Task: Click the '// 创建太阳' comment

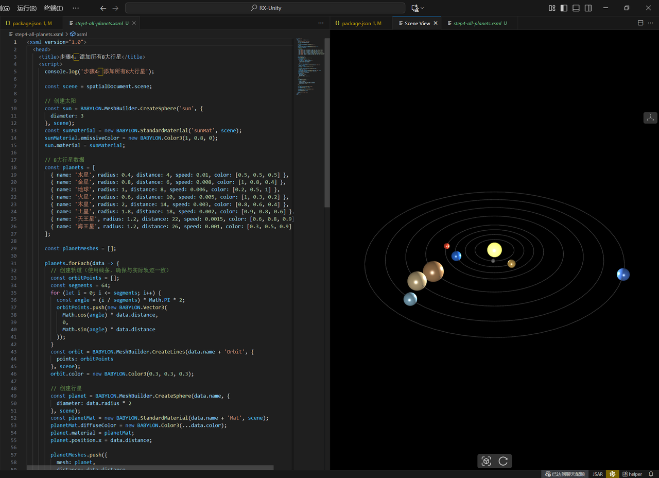Action: (x=60, y=101)
